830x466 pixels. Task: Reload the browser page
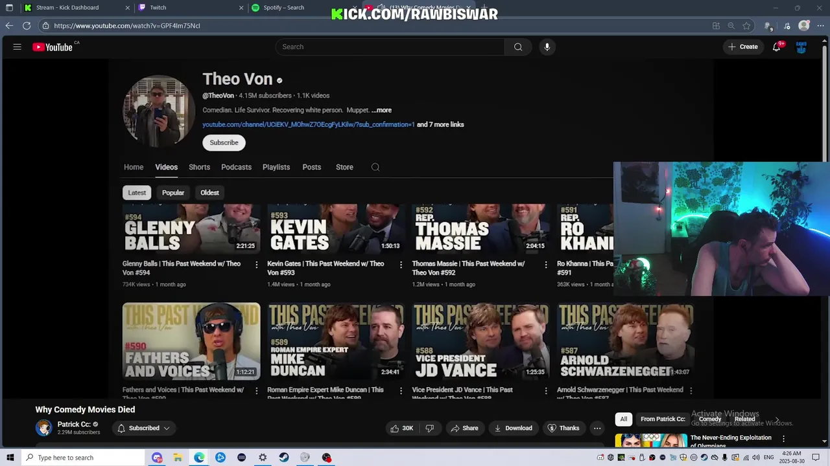pos(27,26)
